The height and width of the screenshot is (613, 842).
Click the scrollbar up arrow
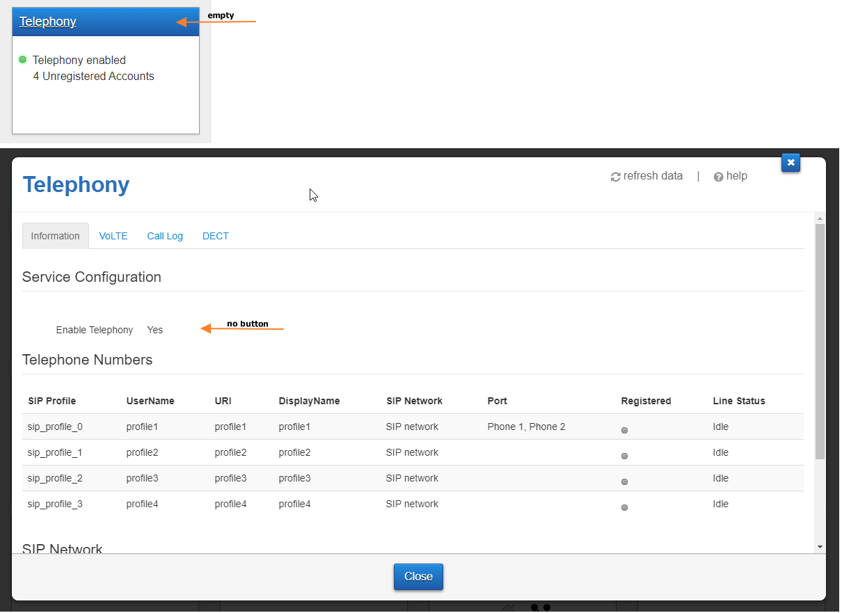820,218
